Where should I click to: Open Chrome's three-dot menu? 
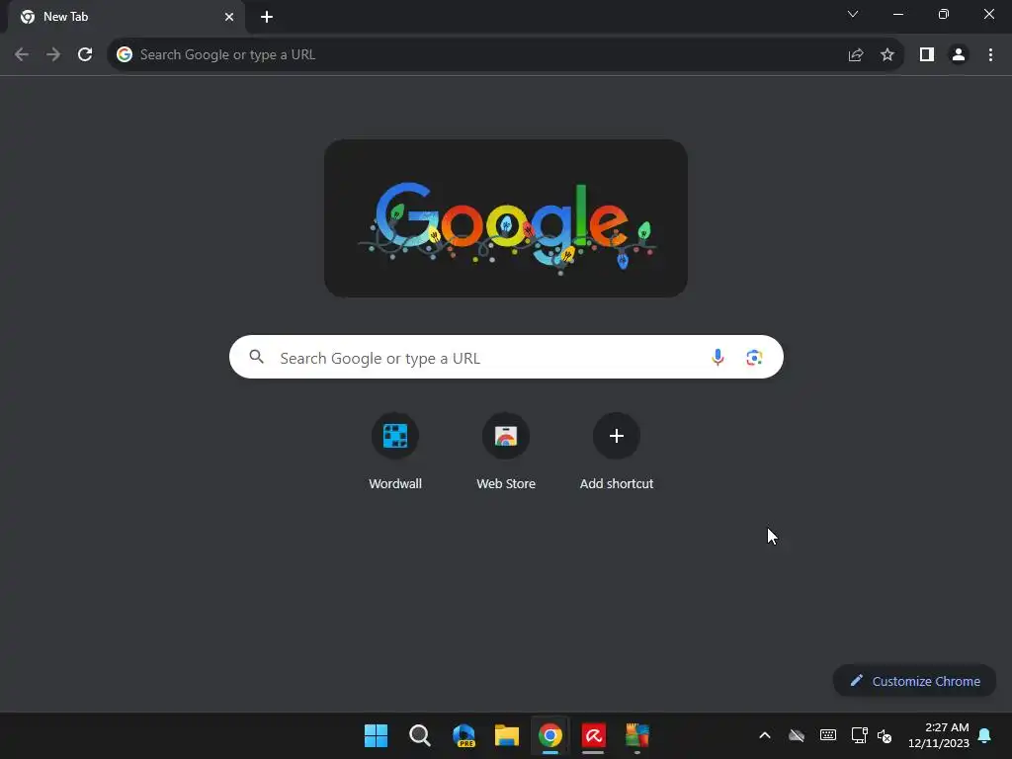pyautogui.click(x=990, y=54)
